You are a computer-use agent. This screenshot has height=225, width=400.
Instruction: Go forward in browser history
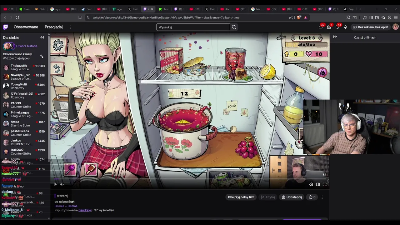click(11, 17)
